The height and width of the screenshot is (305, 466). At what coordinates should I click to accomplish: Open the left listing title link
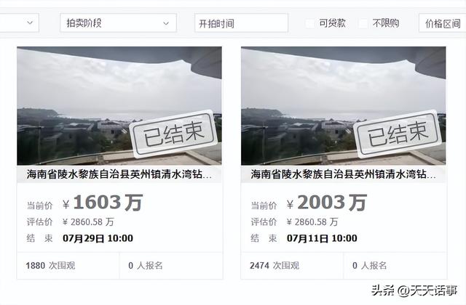click(x=119, y=174)
